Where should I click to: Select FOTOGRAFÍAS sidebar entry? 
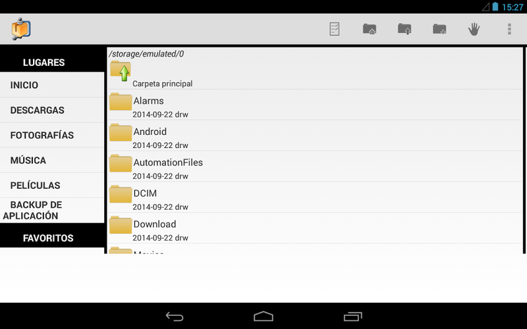pos(52,136)
